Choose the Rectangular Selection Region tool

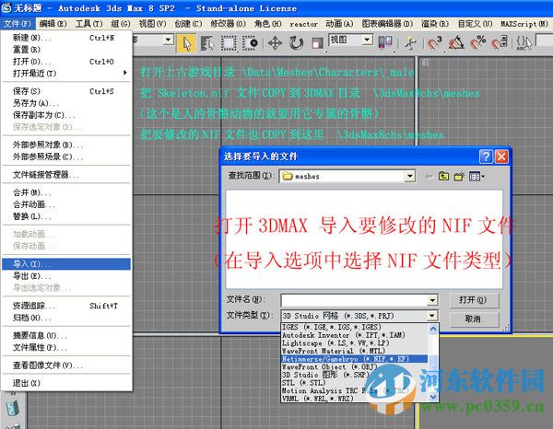[x=229, y=43]
